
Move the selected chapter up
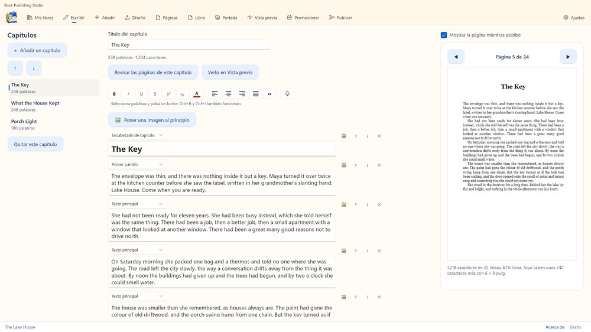(x=15, y=68)
